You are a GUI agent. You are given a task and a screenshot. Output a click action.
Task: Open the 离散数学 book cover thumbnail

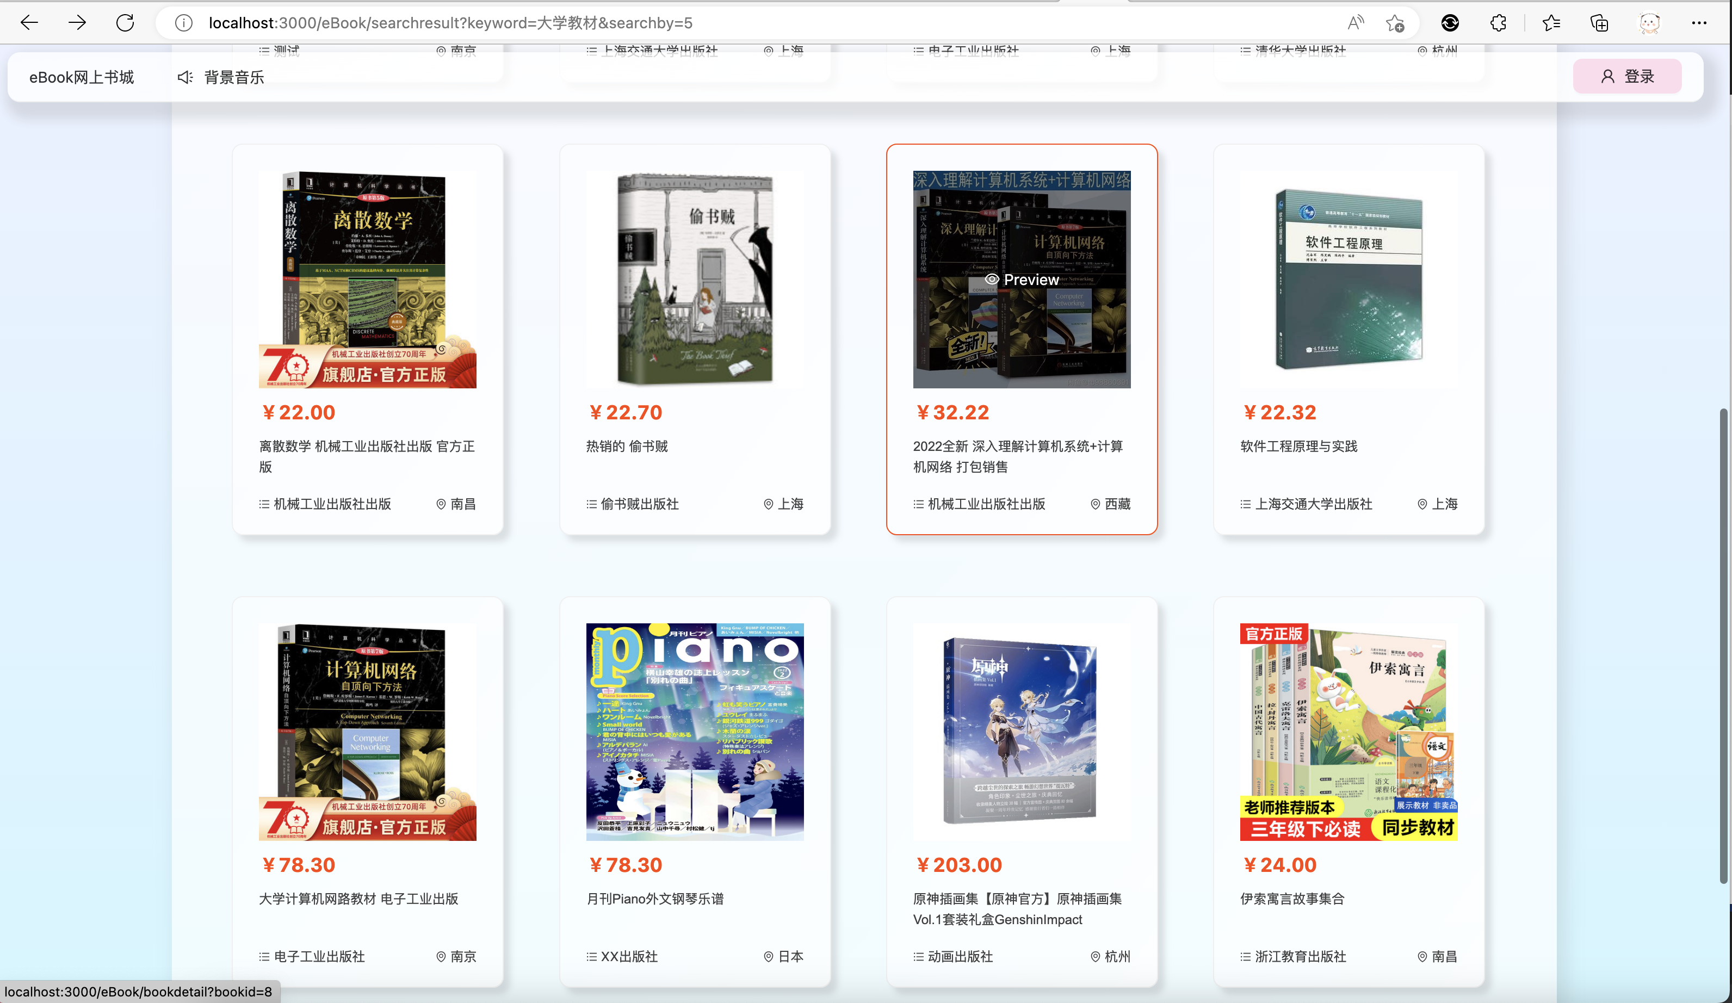(x=367, y=279)
